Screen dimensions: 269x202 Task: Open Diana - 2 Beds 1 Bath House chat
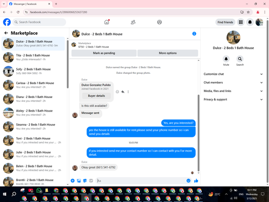click(x=33, y=99)
